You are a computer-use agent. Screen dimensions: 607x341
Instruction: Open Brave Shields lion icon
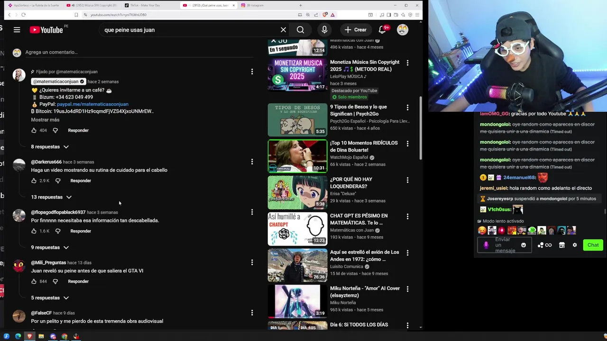tap(325, 15)
